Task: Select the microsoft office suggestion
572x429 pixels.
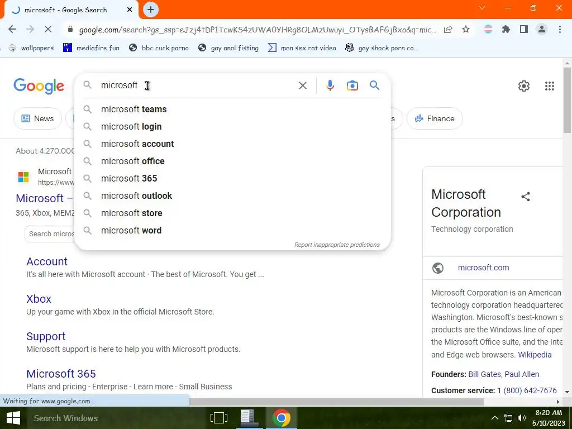Action: coord(232,161)
